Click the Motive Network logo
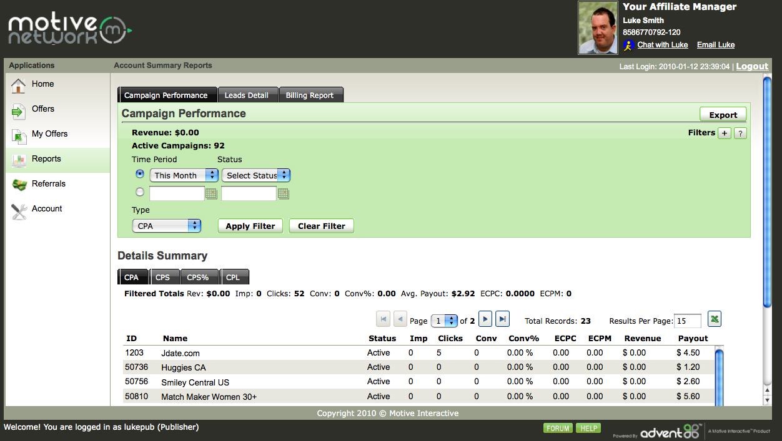This screenshot has height=441, width=782. tap(70, 30)
